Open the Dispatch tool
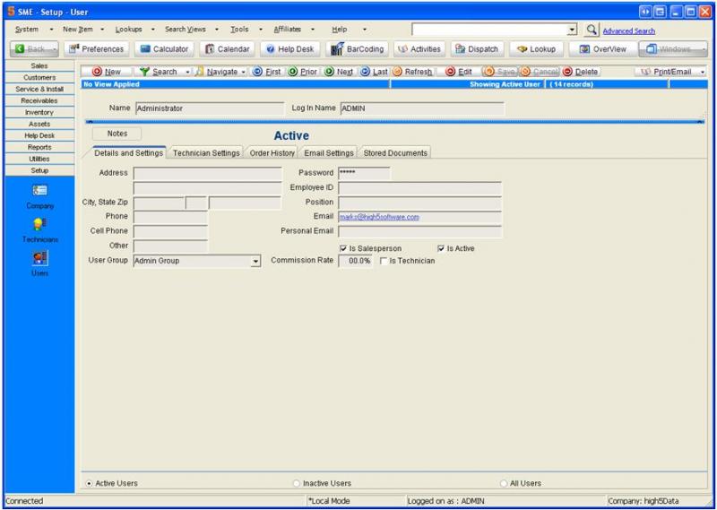 point(477,49)
